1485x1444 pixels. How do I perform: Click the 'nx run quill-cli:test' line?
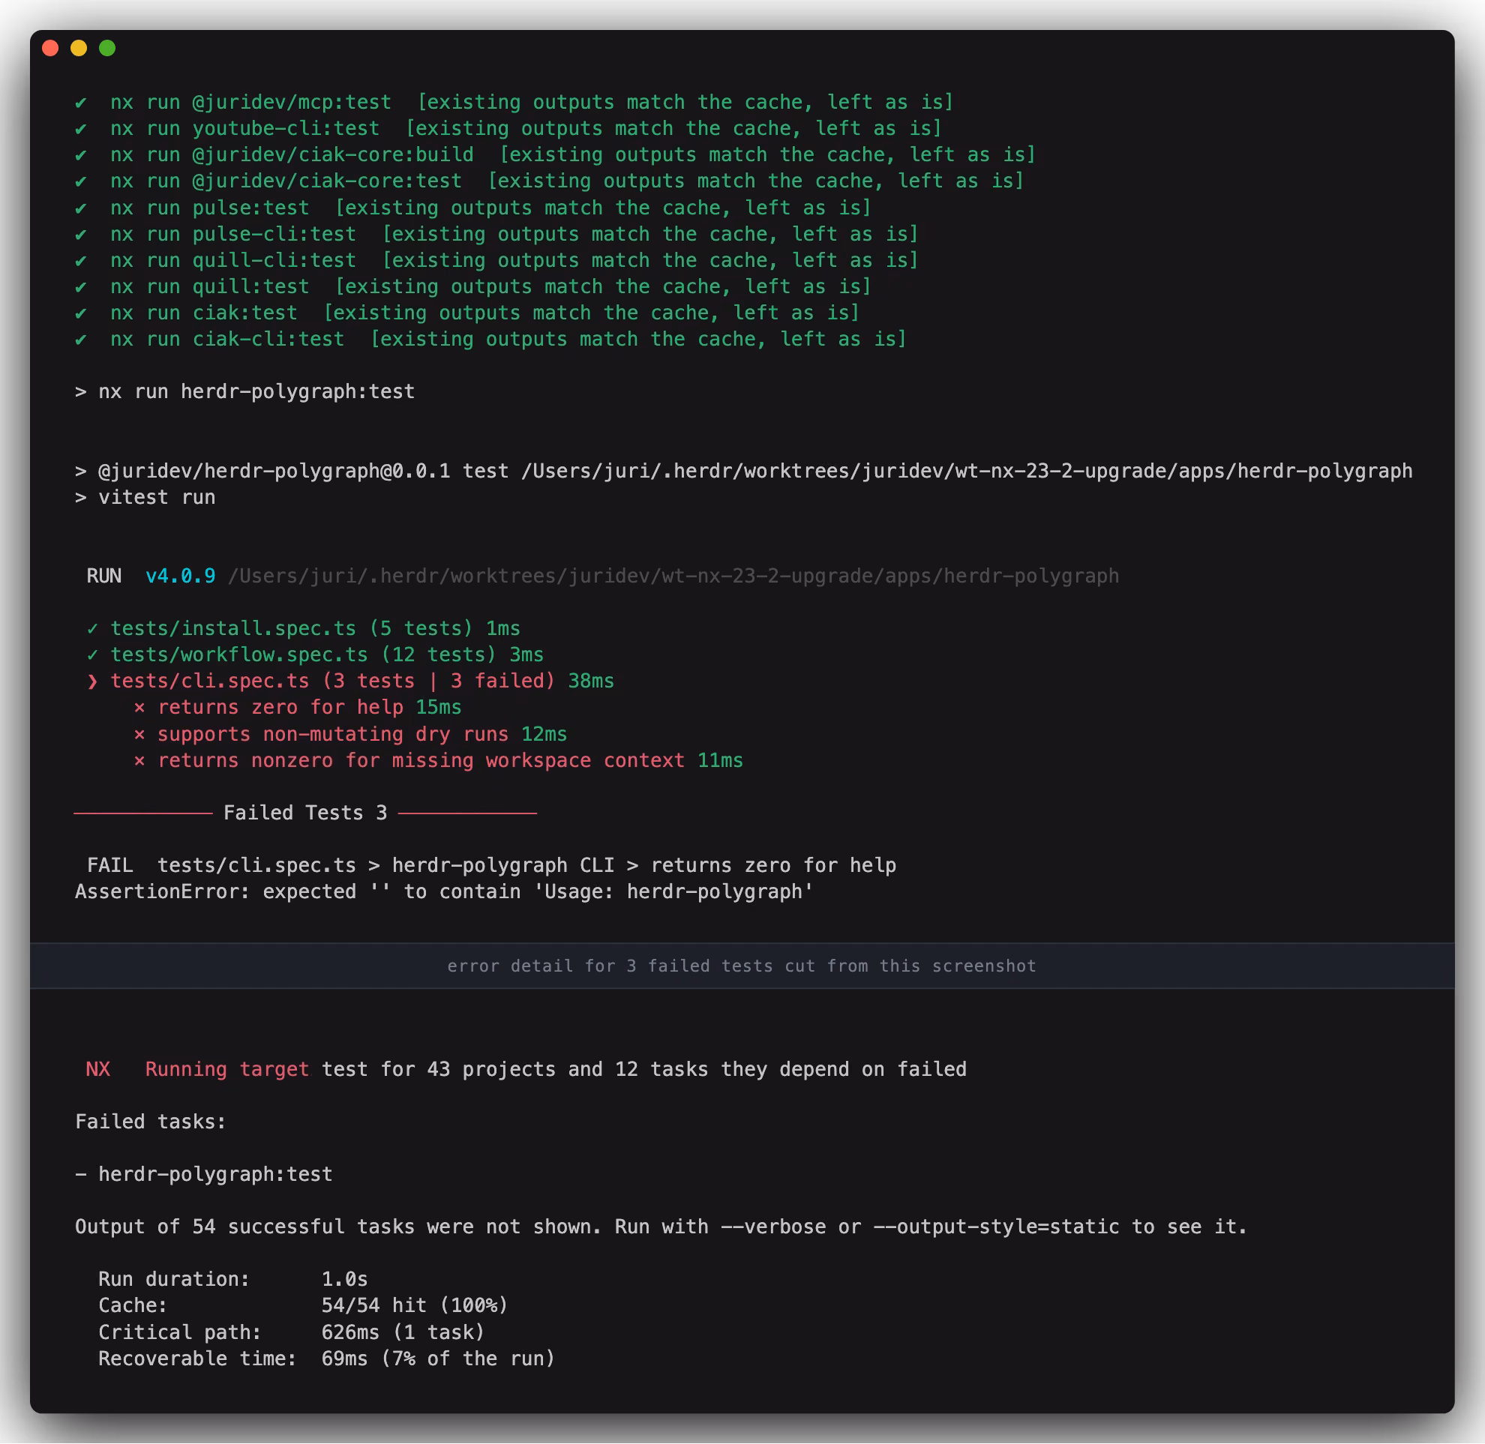(496, 260)
